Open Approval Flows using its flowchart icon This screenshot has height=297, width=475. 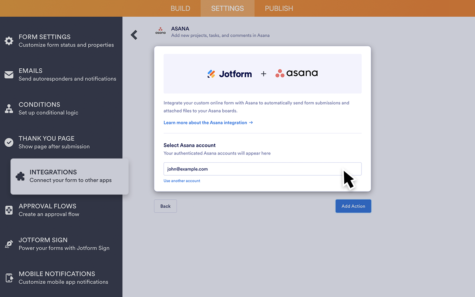9,210
